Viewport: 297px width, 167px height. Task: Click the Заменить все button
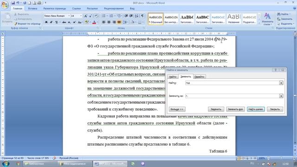[235, 109]
